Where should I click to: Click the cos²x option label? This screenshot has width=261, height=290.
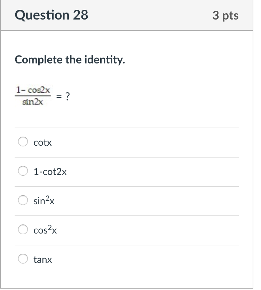(45, 230)
